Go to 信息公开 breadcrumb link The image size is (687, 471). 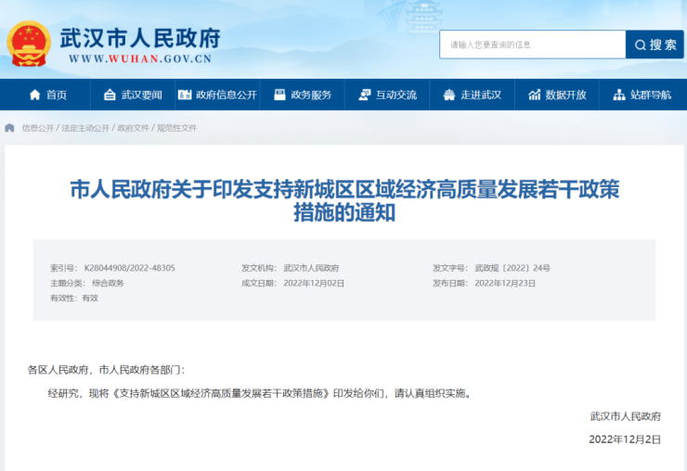tap(38, 128)
